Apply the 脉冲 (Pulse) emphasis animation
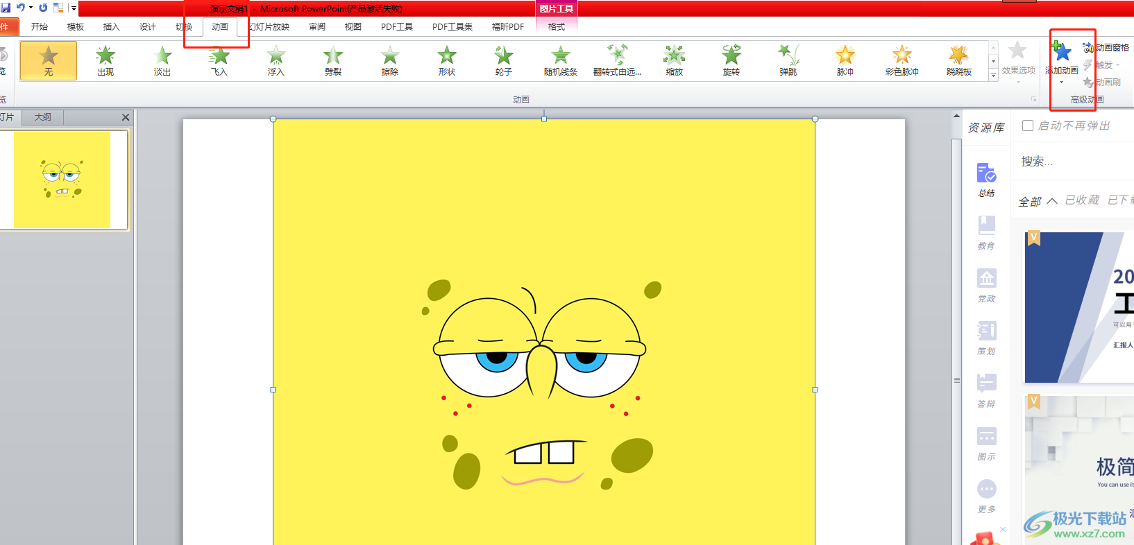This screenshot has width=1134, height=545. click(x=845, y=60)
